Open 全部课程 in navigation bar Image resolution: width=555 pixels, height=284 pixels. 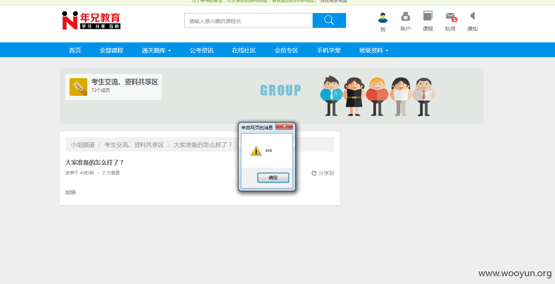click(111, 50)
